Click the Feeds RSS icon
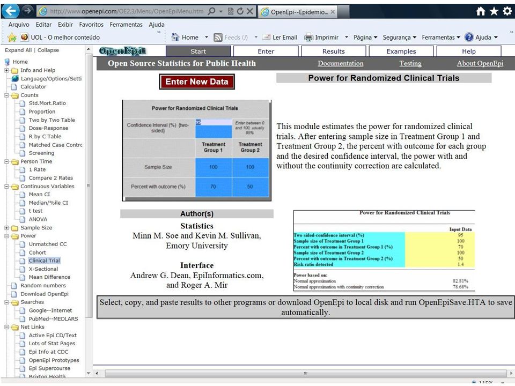Image resolution: width=515 pixels, height=386 pixels. 218,38
